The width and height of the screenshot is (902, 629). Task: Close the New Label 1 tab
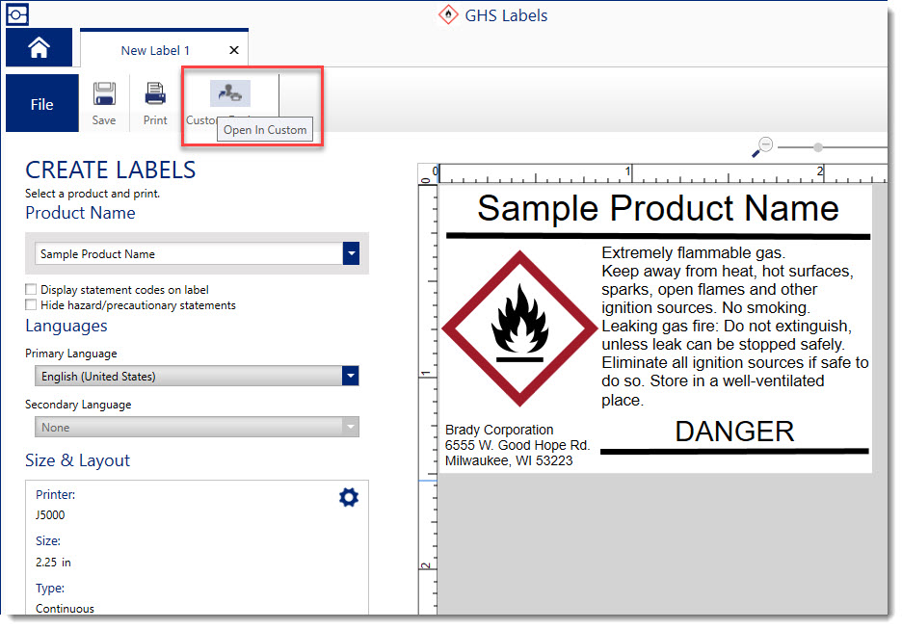click(x=234, y=50)
